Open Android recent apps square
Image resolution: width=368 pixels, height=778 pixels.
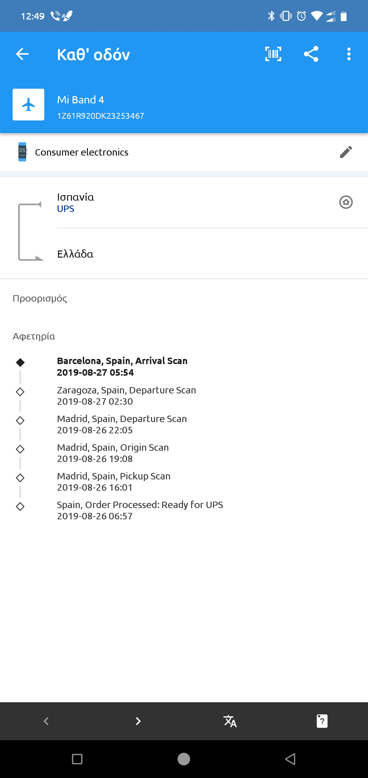coord(77,759)
